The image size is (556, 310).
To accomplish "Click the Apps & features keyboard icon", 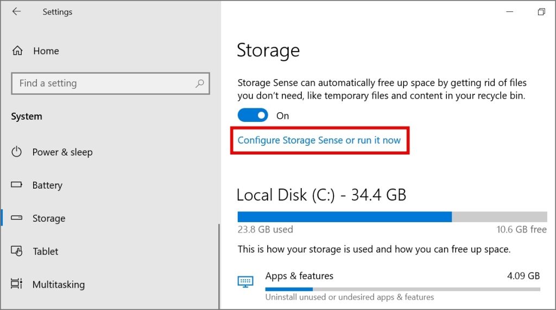I will pos(245,281).
